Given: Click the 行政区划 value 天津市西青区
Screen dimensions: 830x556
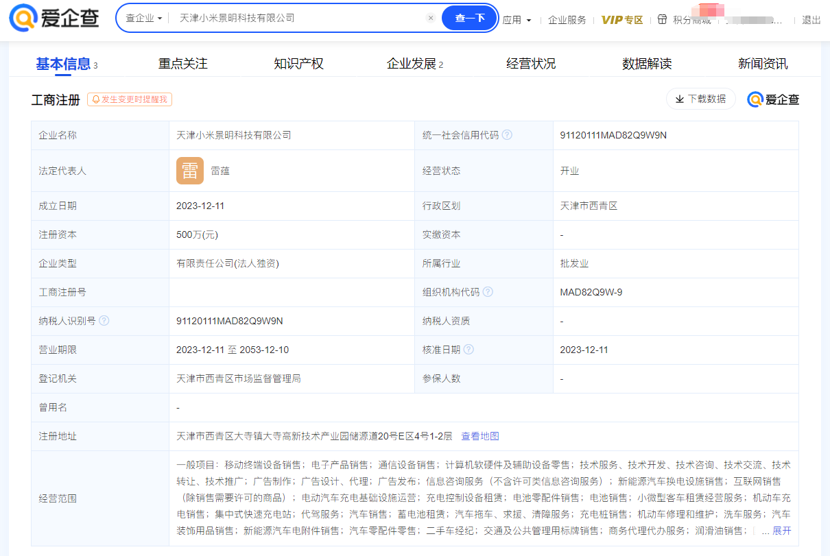Looking at the screenshot, I should click(589, 206).
